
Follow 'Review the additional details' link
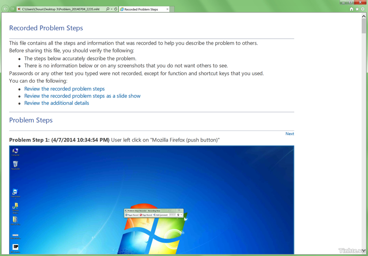point(57,103)
